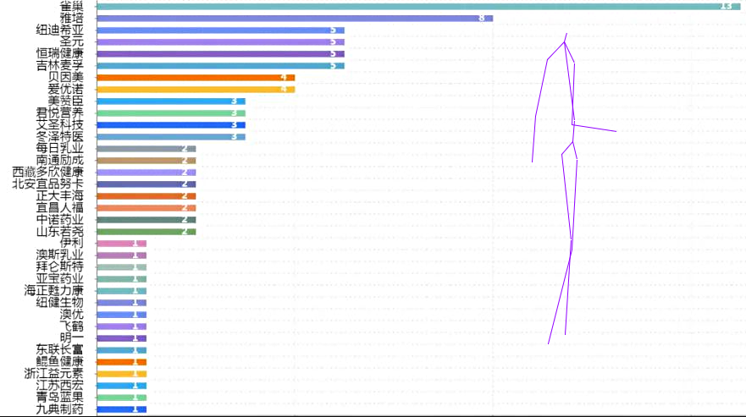Select the 纽迪希亚 category label

[x=60, y=30]
